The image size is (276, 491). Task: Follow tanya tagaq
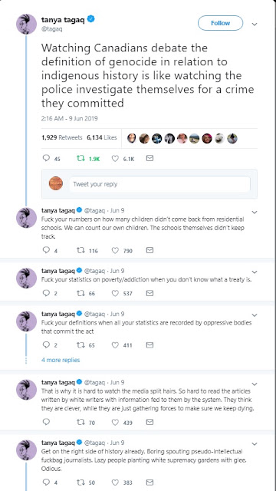click(220, 23)
